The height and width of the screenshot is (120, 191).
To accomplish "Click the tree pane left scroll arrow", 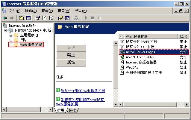I will pyautogui.click(x=4, y=109).
